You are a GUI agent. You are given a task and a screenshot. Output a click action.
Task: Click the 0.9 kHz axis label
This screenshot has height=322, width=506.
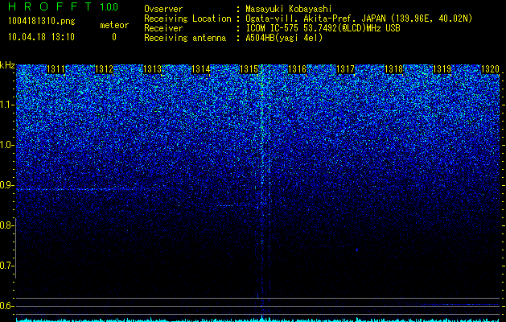6,185
